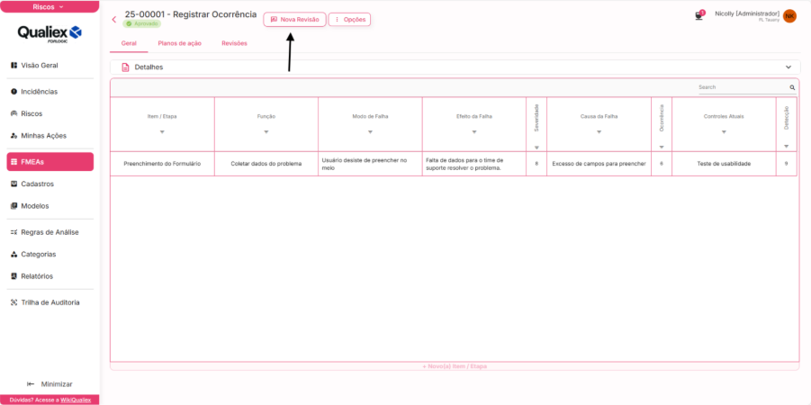Expand the Detalhes panel chevron

point(788,67)
